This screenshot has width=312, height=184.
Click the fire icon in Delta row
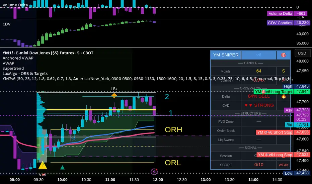(x=283, y=96)
